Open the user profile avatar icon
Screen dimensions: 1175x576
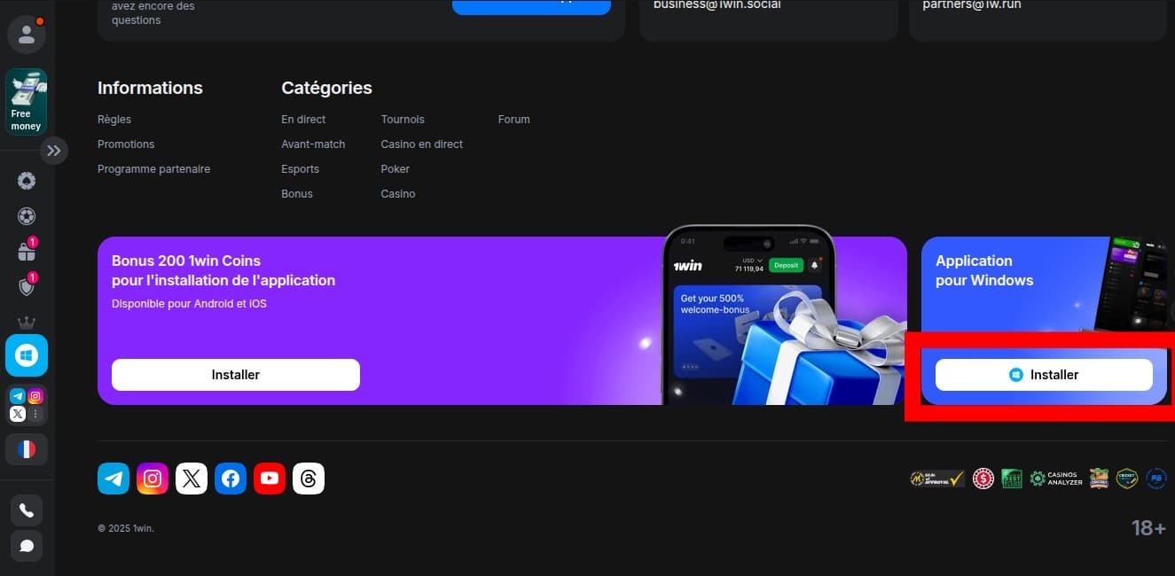[27, 35]
